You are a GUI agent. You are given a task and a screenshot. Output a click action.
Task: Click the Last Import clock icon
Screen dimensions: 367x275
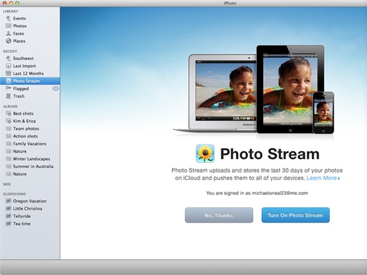pos(8,66)
